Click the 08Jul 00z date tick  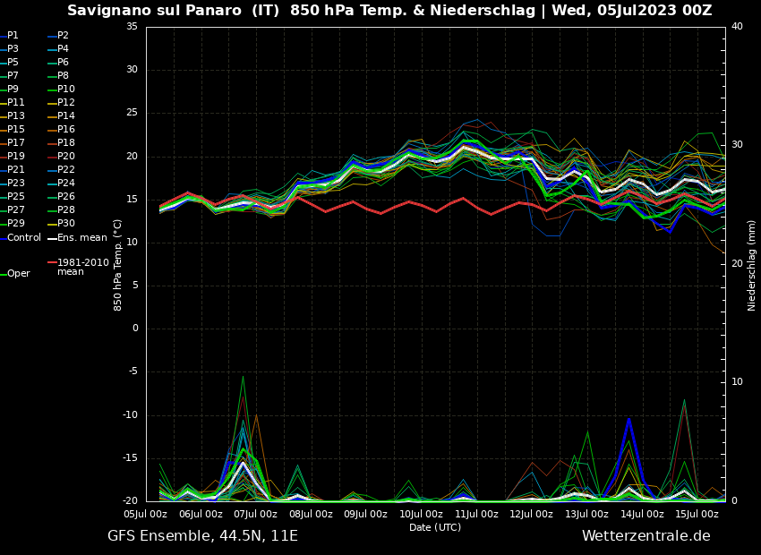coord(311,514)
